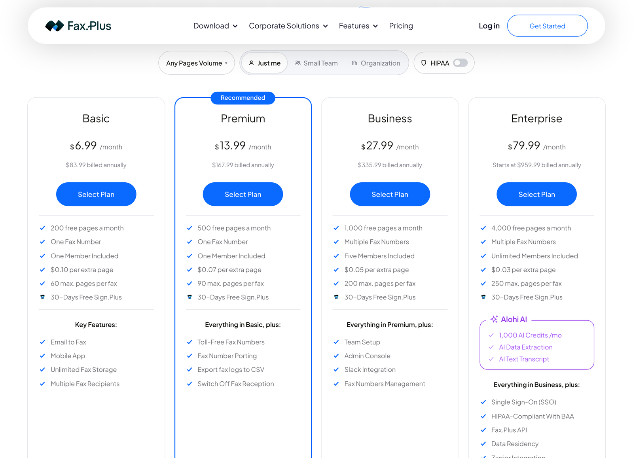Select the Basic plan

[96, 194]
